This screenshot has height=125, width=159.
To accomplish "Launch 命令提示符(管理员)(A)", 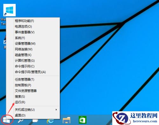I will coord(33,72).
